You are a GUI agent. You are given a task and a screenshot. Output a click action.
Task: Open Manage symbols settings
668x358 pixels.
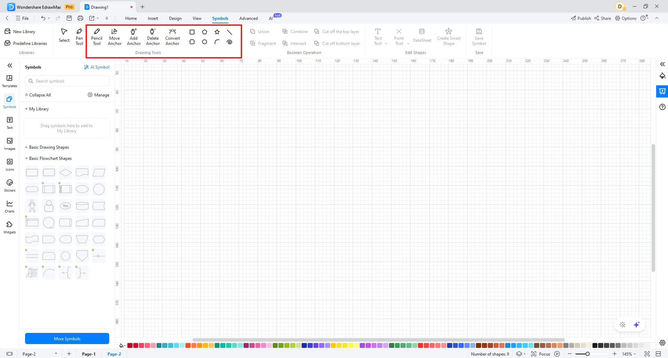[x=98, y=95]
